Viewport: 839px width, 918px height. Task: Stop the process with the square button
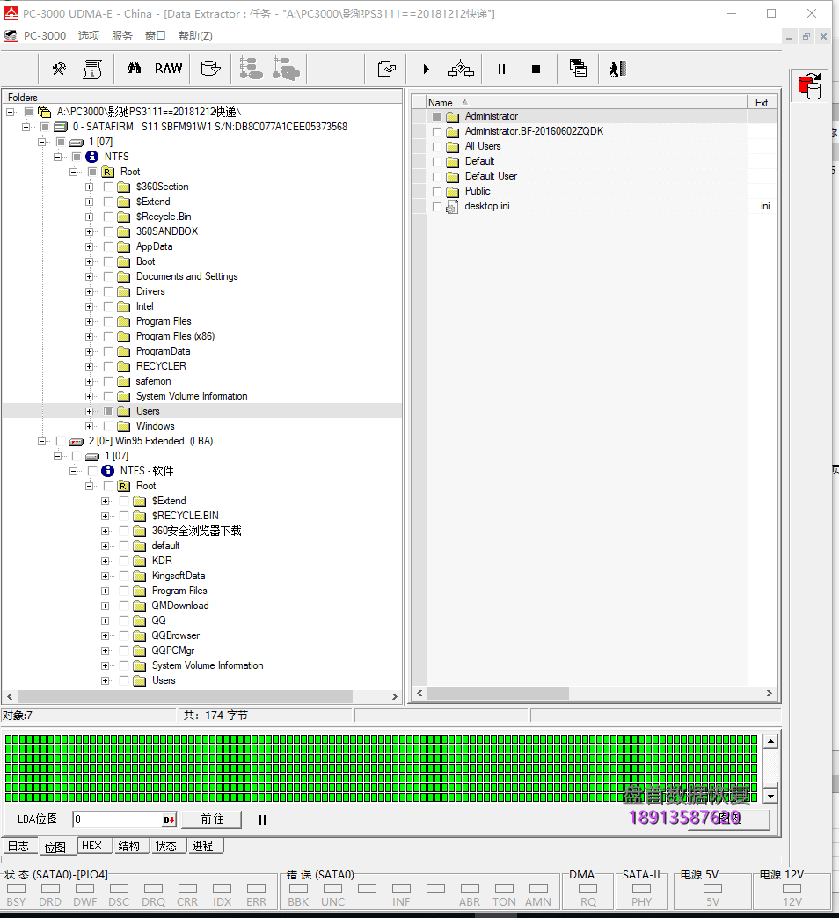tap(536, 69)
